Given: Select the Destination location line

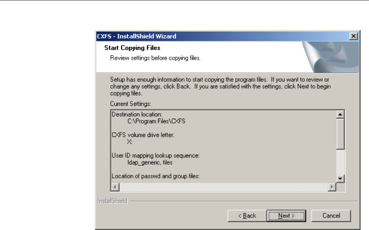Looking at the screenshot, I should (x=137, y=114).
